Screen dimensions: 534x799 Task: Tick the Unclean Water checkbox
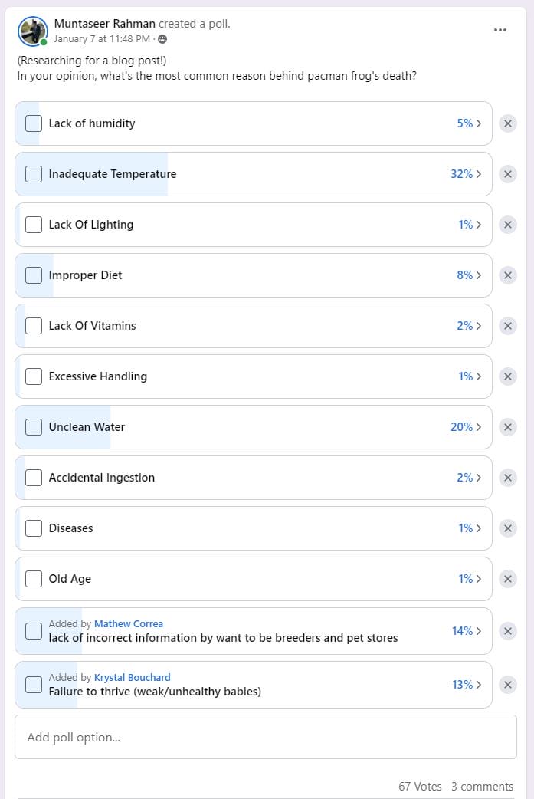[x=34, y=427]
